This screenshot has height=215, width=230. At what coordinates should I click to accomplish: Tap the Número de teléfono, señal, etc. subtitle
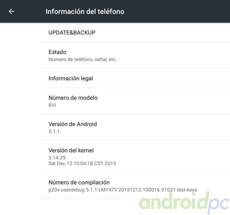tap(83, 59)
